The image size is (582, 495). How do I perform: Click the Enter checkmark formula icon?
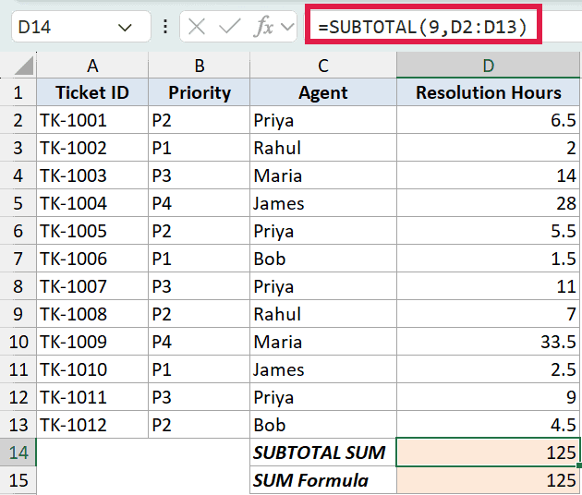point(230,27)
